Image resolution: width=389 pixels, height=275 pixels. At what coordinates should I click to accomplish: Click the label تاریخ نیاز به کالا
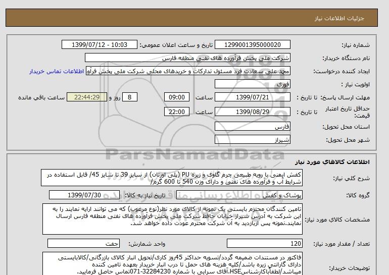(145, 195)
